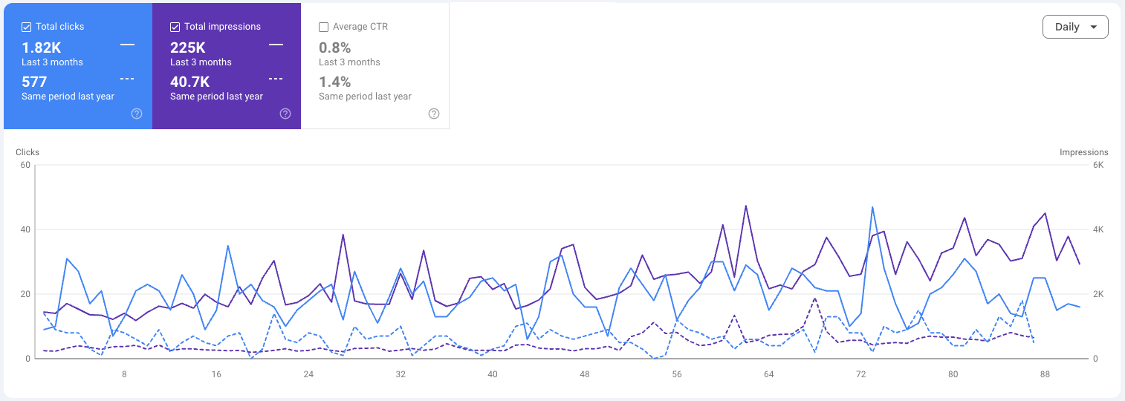Open help icon in Total impressions card
This screenshot has width=1125, height=401.
coord(285,114)
